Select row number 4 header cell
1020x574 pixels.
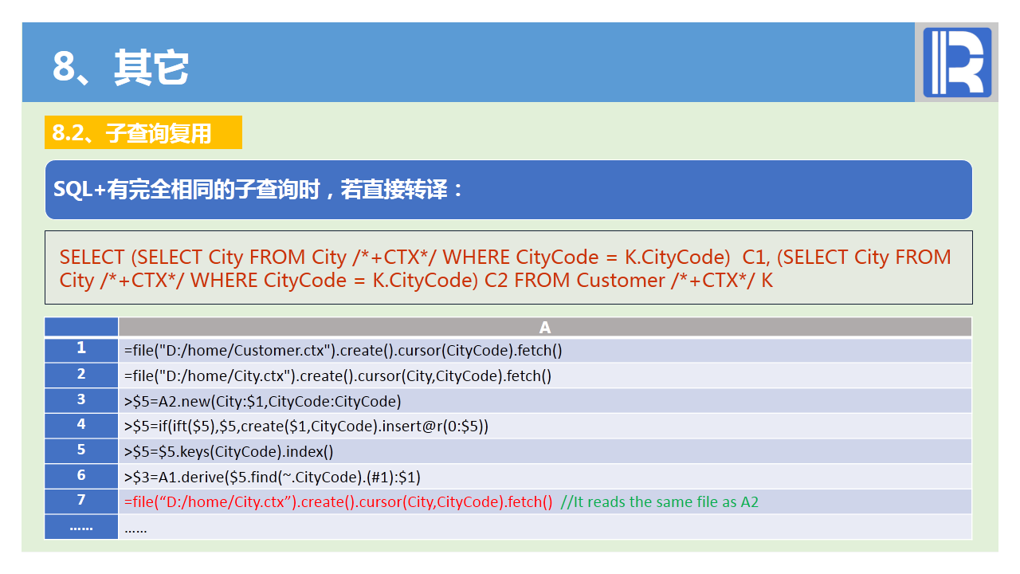81,426
